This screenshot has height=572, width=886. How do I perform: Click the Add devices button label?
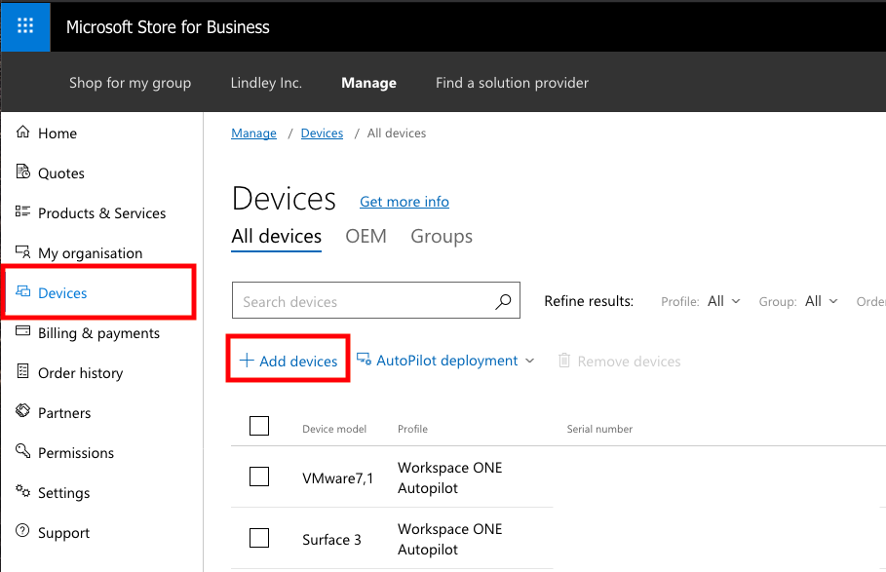[x=298, y=362]
